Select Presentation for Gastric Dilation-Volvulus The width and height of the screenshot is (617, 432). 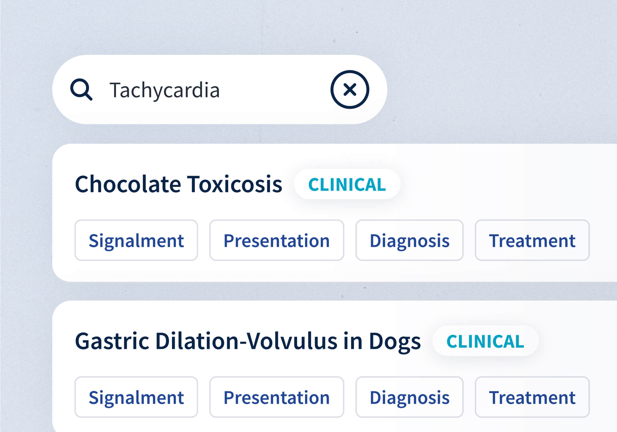(x=277, y=397)
